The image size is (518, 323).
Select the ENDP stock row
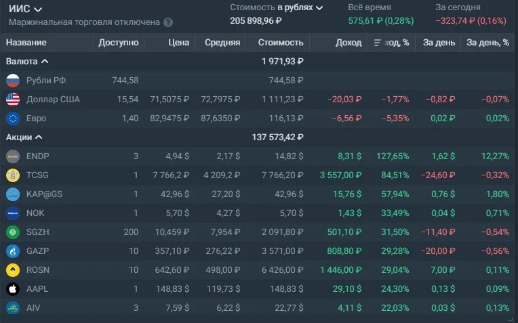[x=258, y=156]
